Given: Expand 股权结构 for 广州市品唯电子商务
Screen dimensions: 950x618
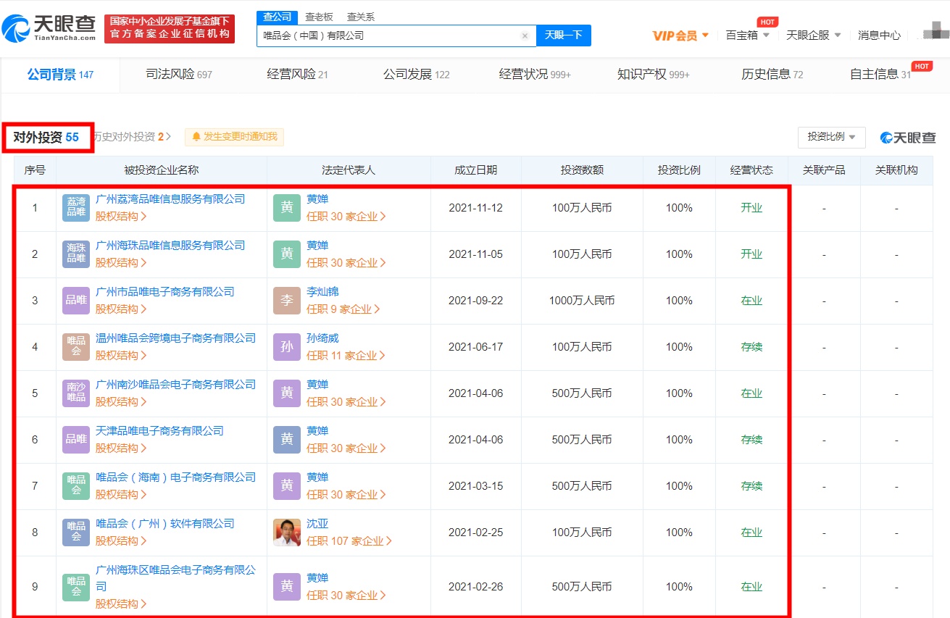Looking at the screenshot, I should click(121, 309).
